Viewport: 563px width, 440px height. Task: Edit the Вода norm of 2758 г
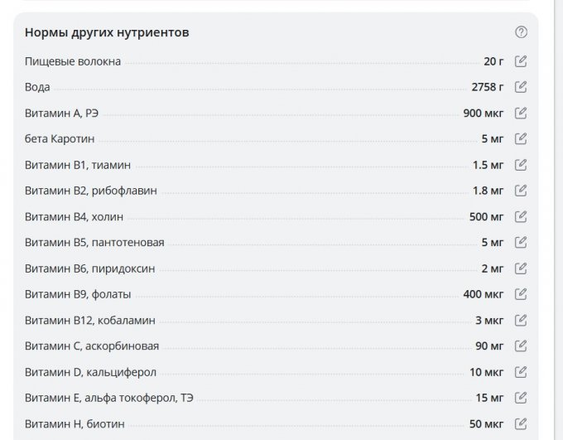(x=521, y=86)
